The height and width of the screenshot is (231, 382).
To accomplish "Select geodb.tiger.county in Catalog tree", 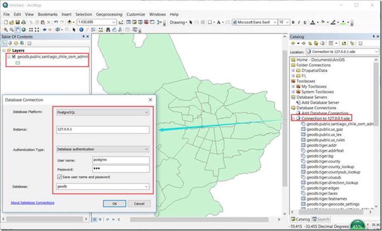I will pos(323,161).
